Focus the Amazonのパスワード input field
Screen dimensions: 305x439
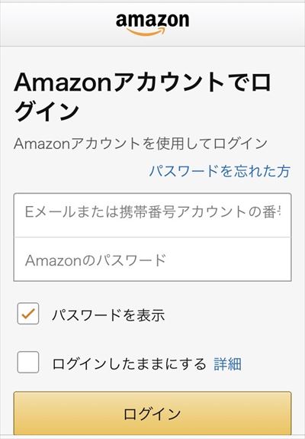coord(152,260)
